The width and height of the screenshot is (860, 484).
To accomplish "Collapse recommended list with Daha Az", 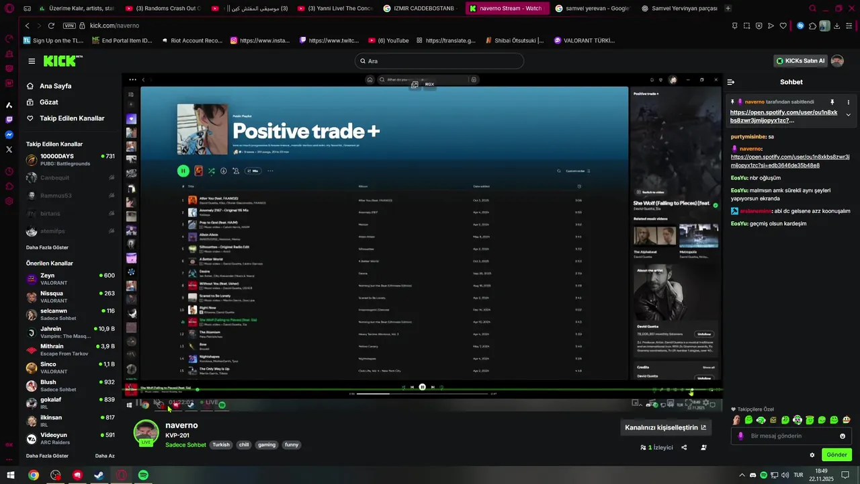I will coord(105,456).
